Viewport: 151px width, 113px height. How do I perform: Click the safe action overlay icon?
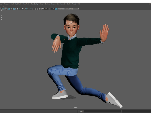tap(2, 9)
